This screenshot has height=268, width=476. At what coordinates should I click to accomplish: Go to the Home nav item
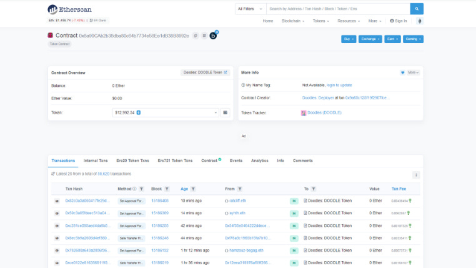point(268,21)
